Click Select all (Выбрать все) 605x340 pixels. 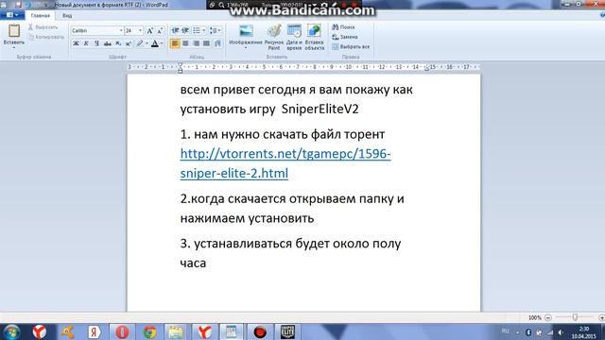coord(351,46)
